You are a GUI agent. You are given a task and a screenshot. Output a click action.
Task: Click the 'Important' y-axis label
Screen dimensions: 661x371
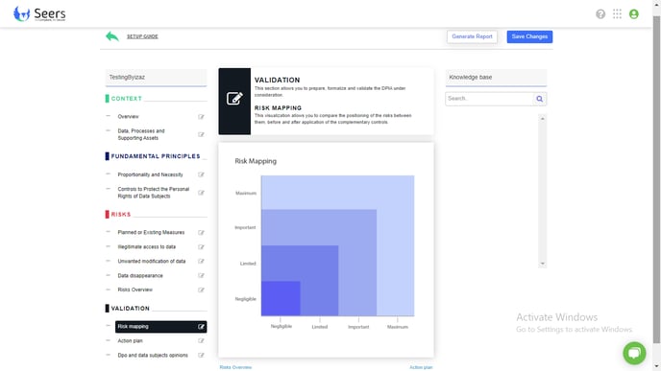coord(245,227)
